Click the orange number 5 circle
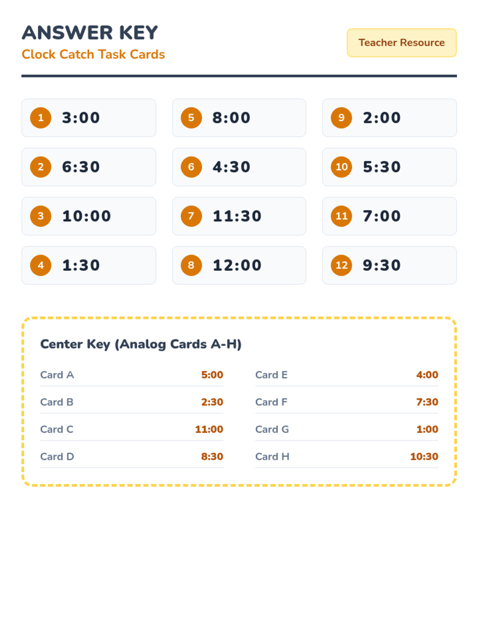The width and height of the screenshot is (478, 638). click(191, 118)
